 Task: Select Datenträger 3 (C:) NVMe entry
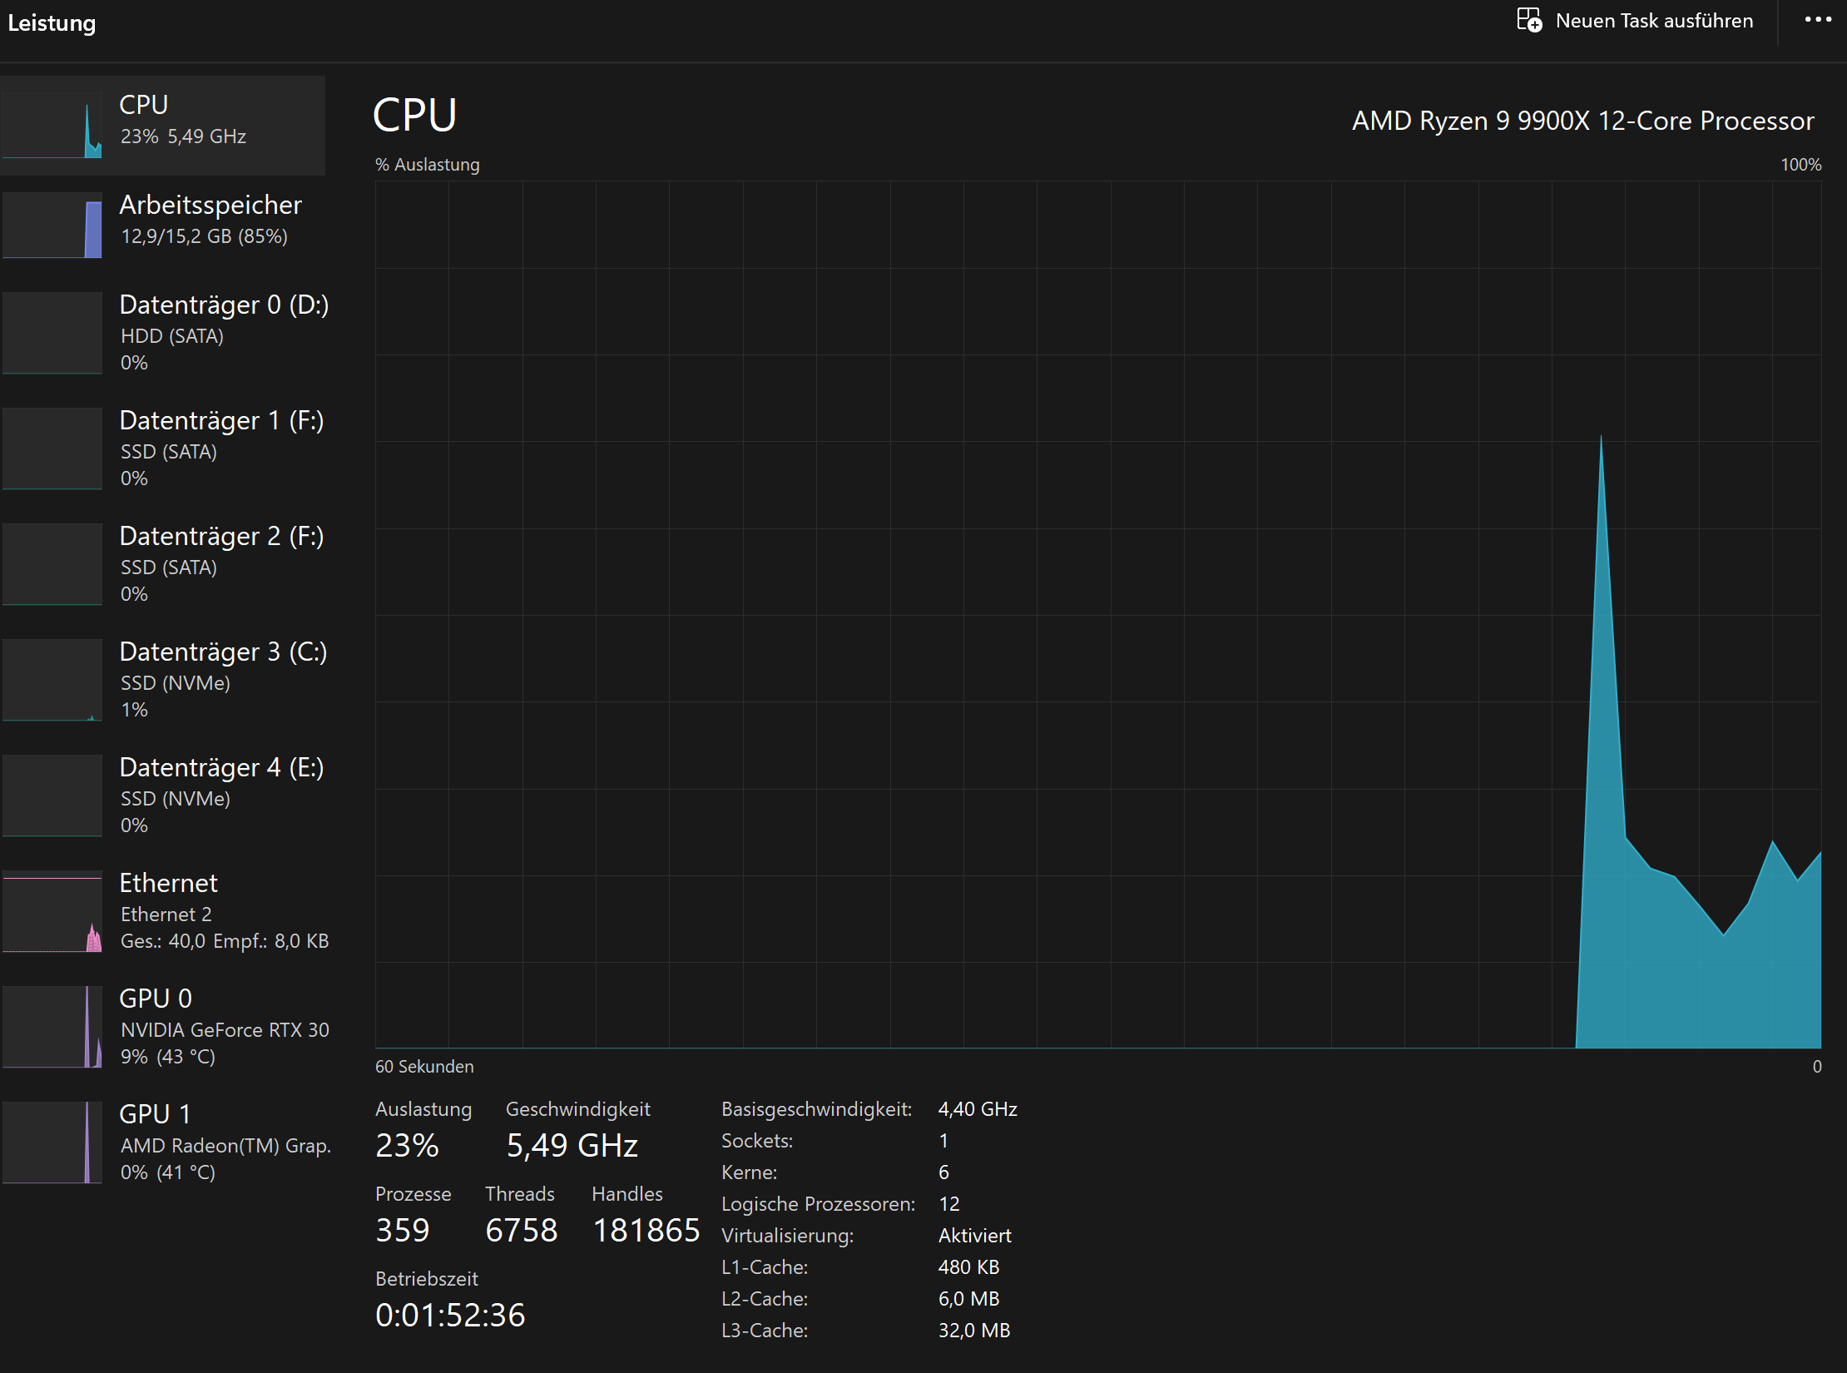[x=222, y=679]
